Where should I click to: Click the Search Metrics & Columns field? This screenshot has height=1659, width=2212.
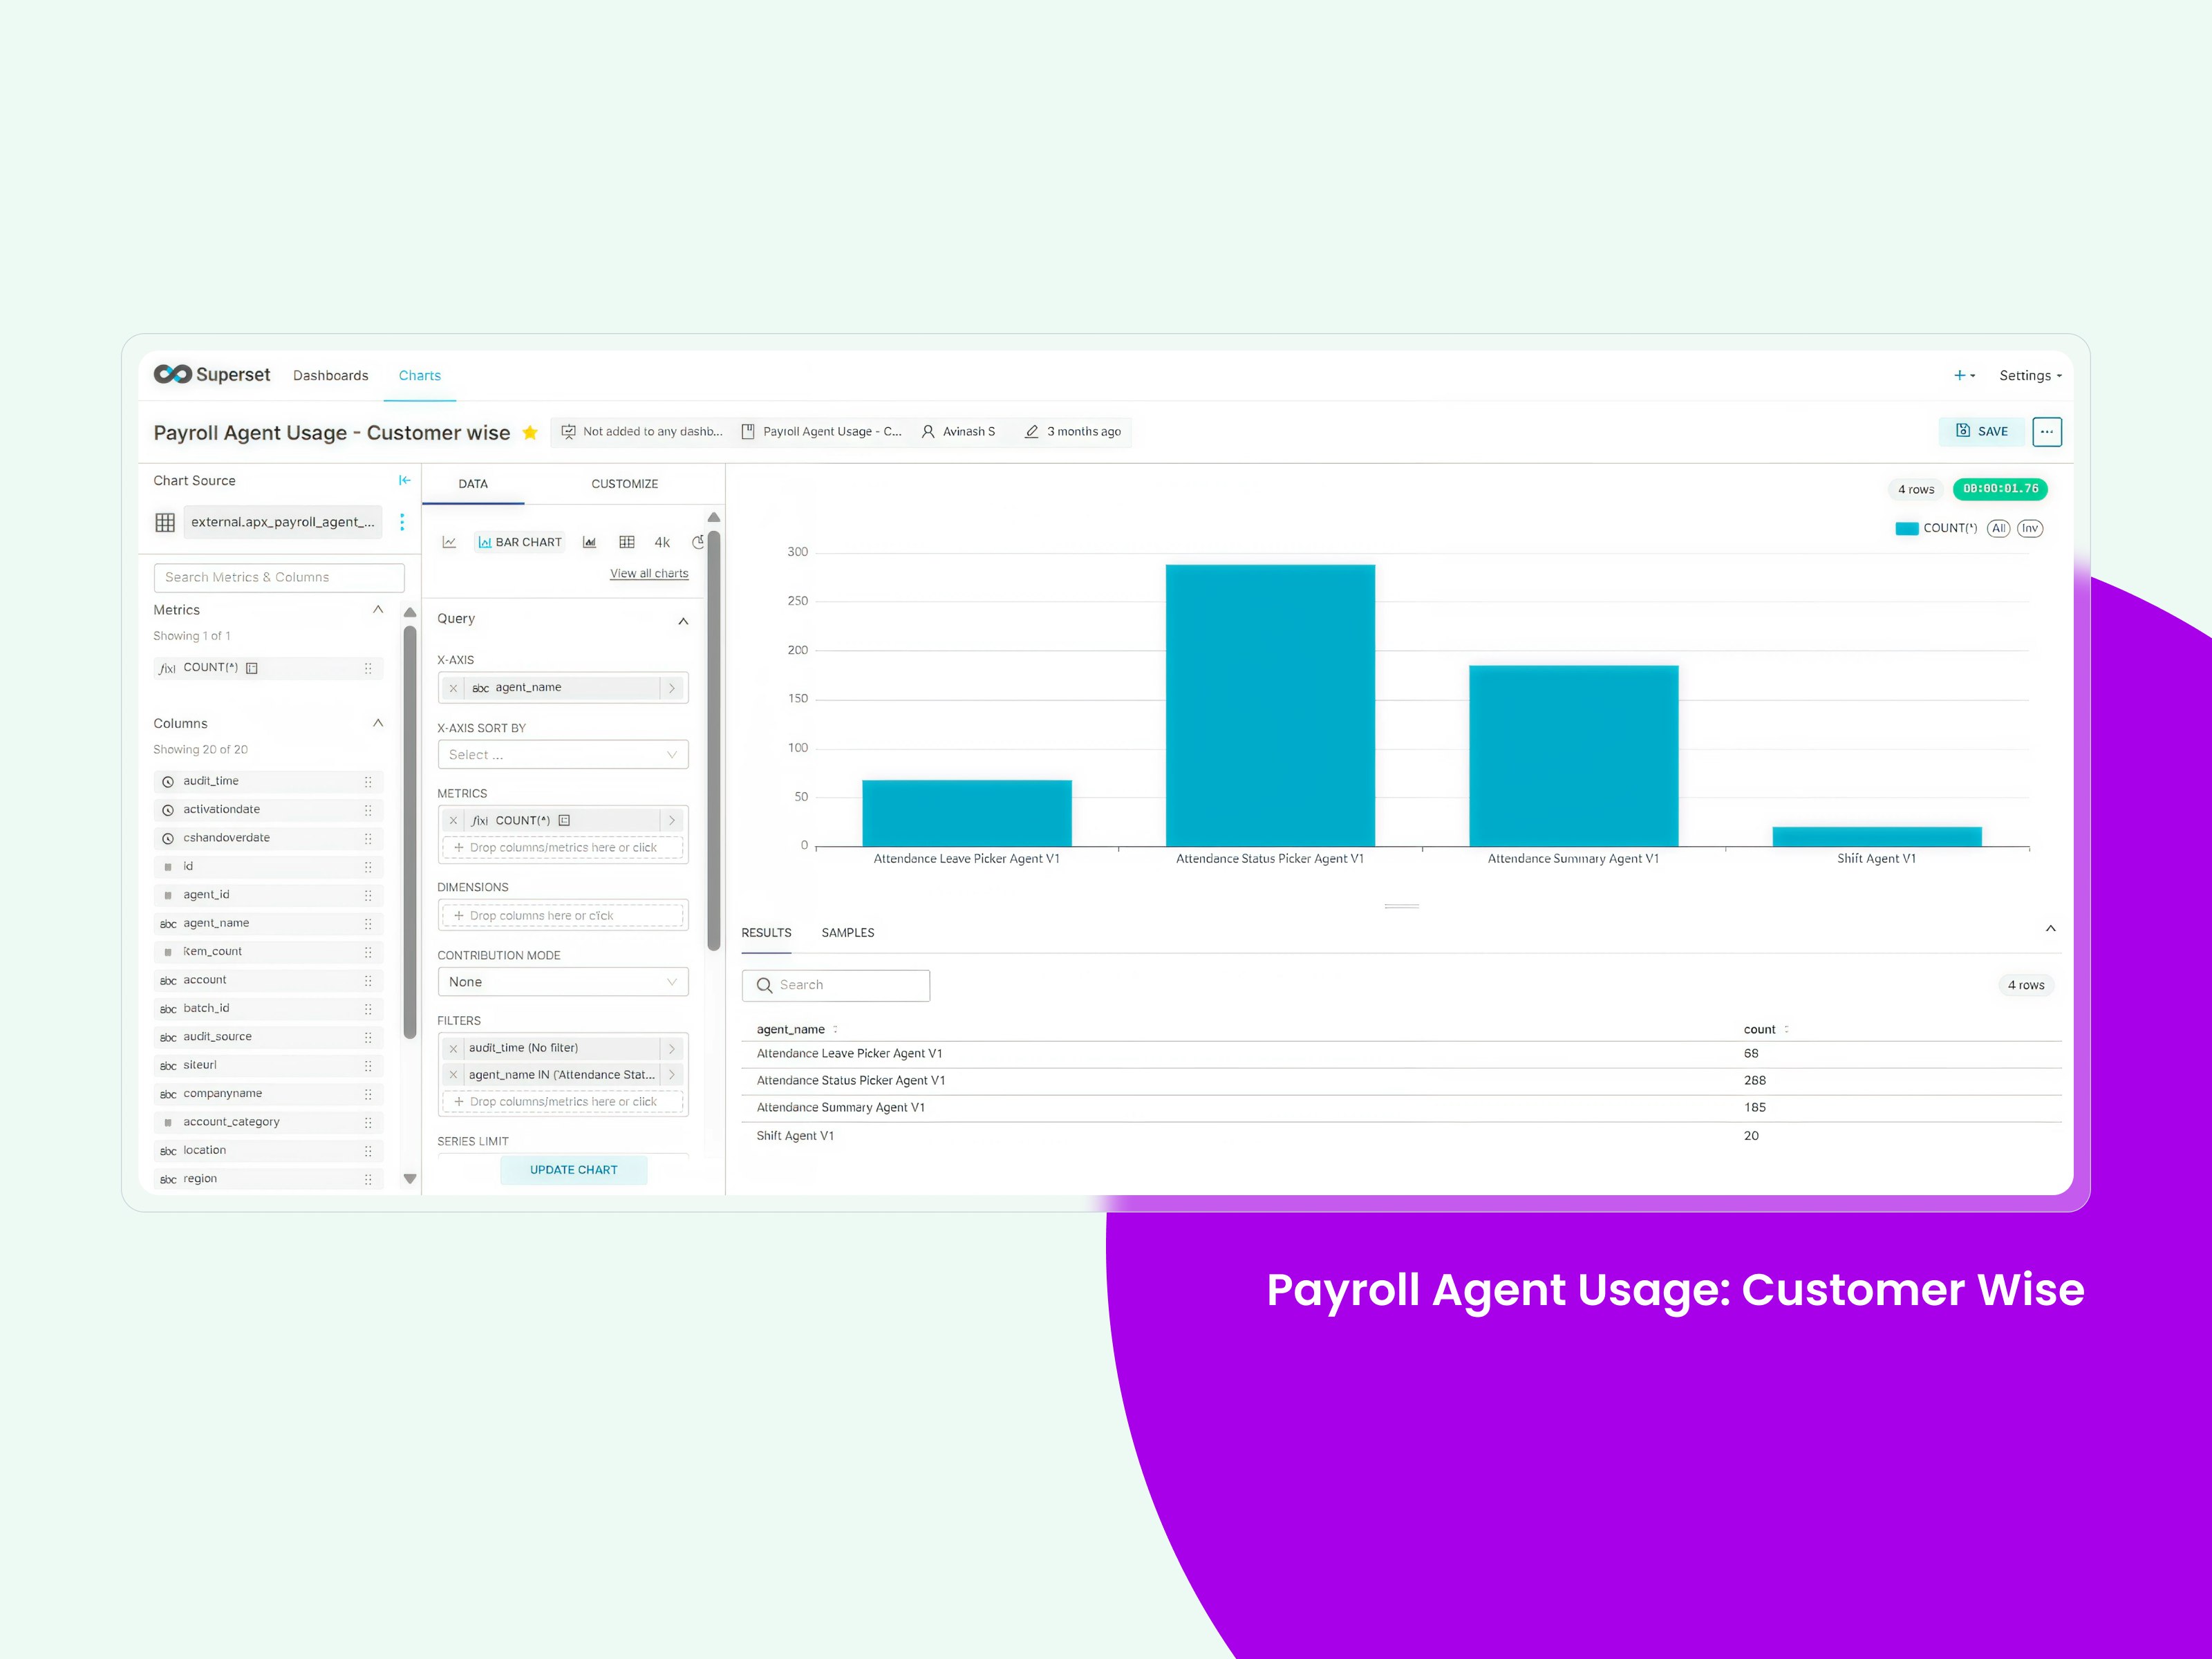click(279, 577)
